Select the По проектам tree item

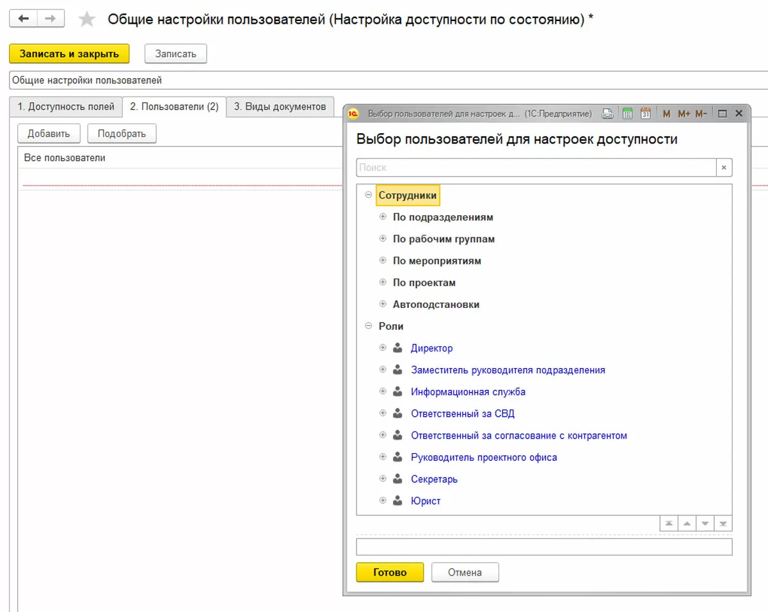click(424, 283)
